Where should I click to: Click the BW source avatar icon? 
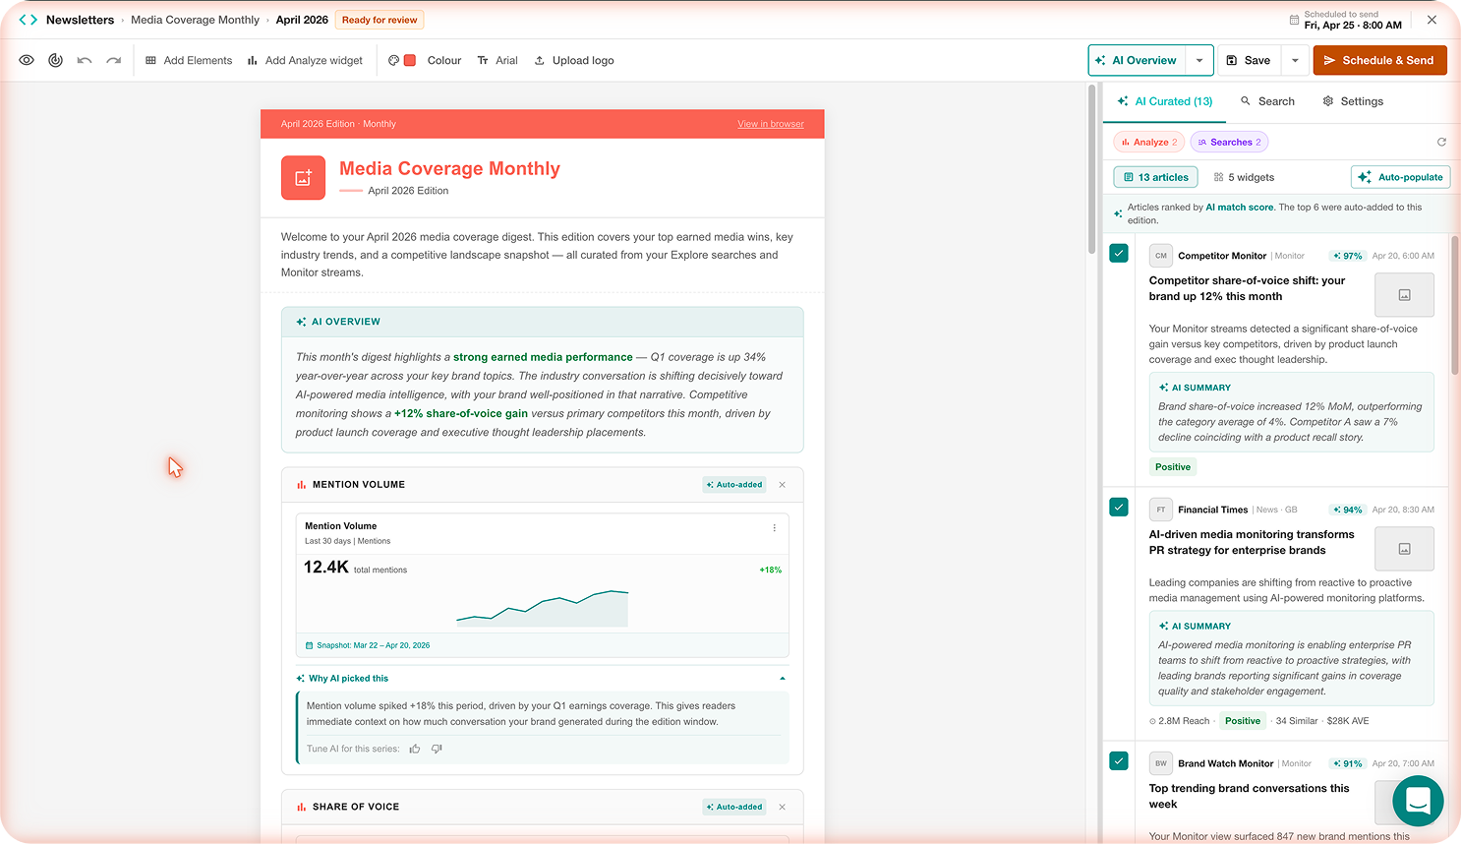[1161, 763]
